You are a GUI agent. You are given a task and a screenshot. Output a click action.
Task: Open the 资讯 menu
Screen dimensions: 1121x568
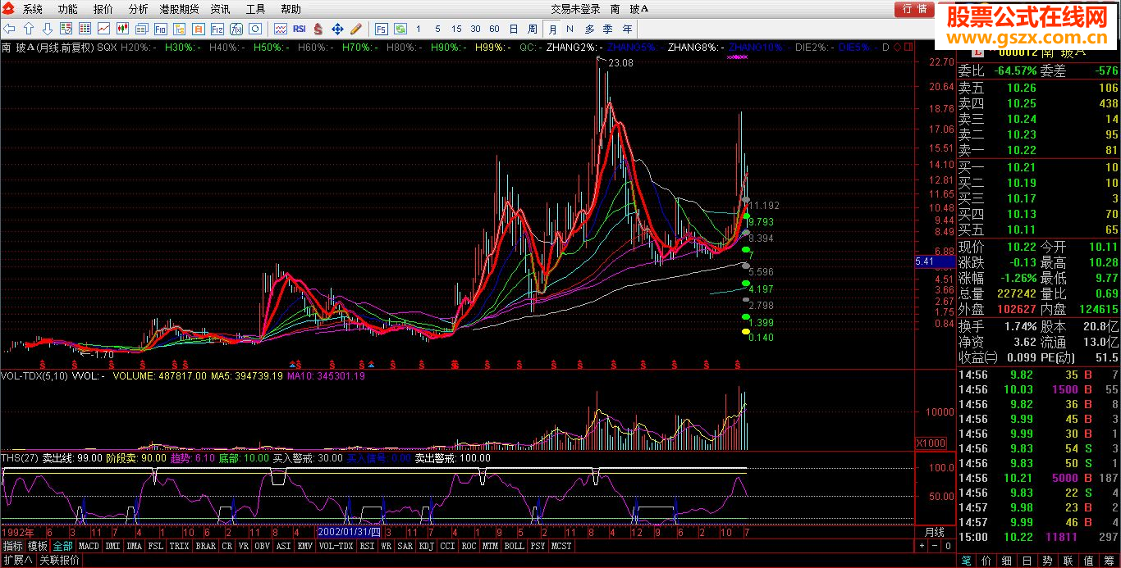(220, 9)
